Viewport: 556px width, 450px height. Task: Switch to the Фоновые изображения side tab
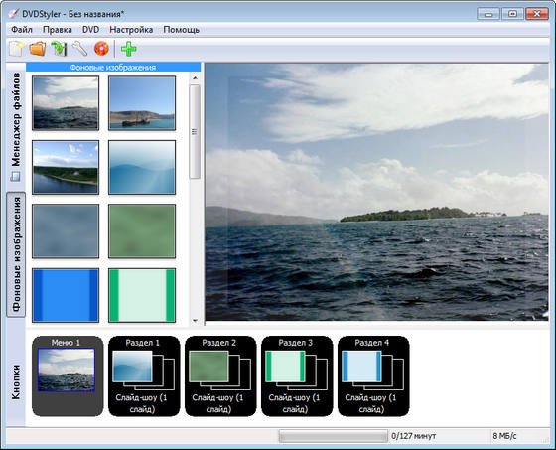coord(16,254)
